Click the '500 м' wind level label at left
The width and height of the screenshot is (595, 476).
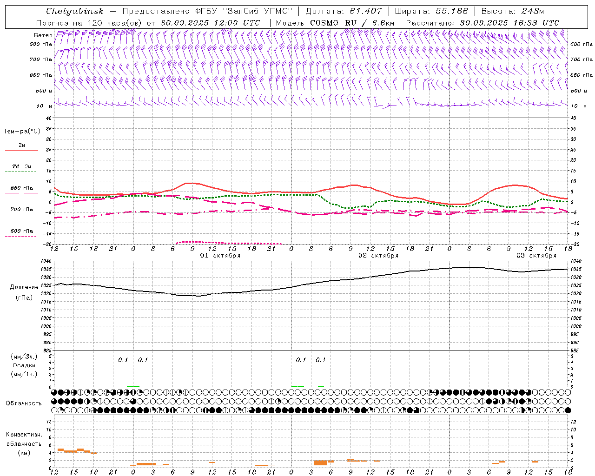click(x=44, y=91)
